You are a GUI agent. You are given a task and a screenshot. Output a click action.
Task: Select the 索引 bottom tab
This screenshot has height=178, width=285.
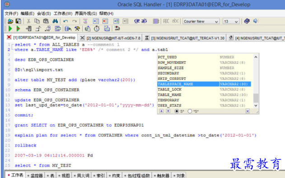pos(99,175)
